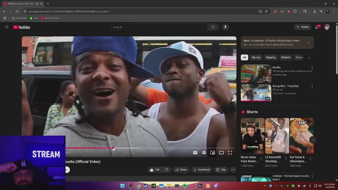The width and height of the screenshot is (338, 190).
Task: Enter fullscreen on the video player
Action: tap(230, 153)
